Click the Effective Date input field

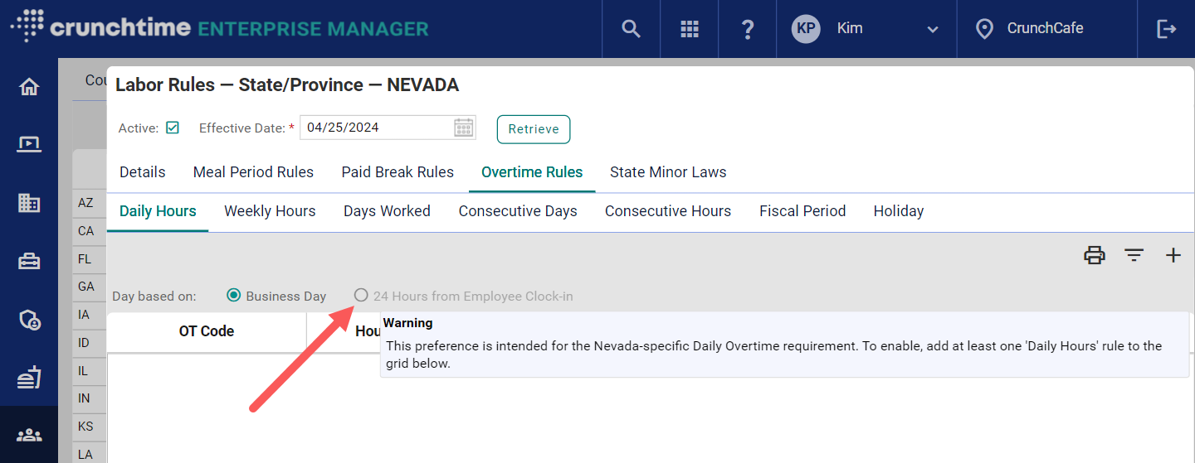(378, 128)
